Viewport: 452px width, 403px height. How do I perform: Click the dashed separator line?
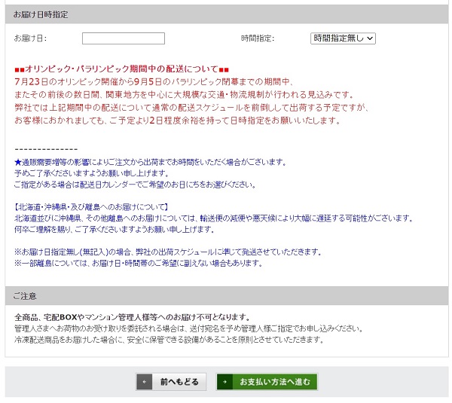(x=46, y=149)
